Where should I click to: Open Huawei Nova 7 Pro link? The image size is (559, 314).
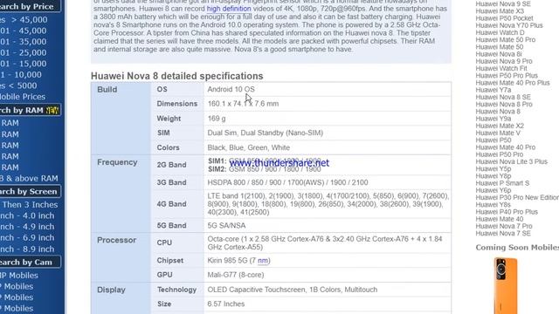(x=504, y=226)
